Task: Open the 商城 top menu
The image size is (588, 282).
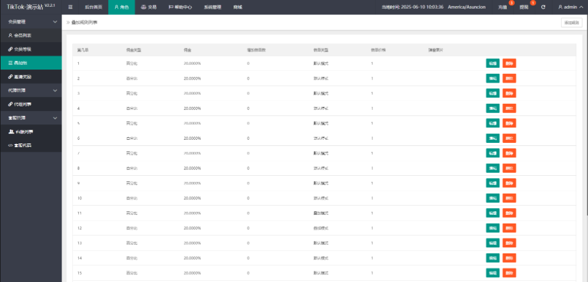Action: 237,7
